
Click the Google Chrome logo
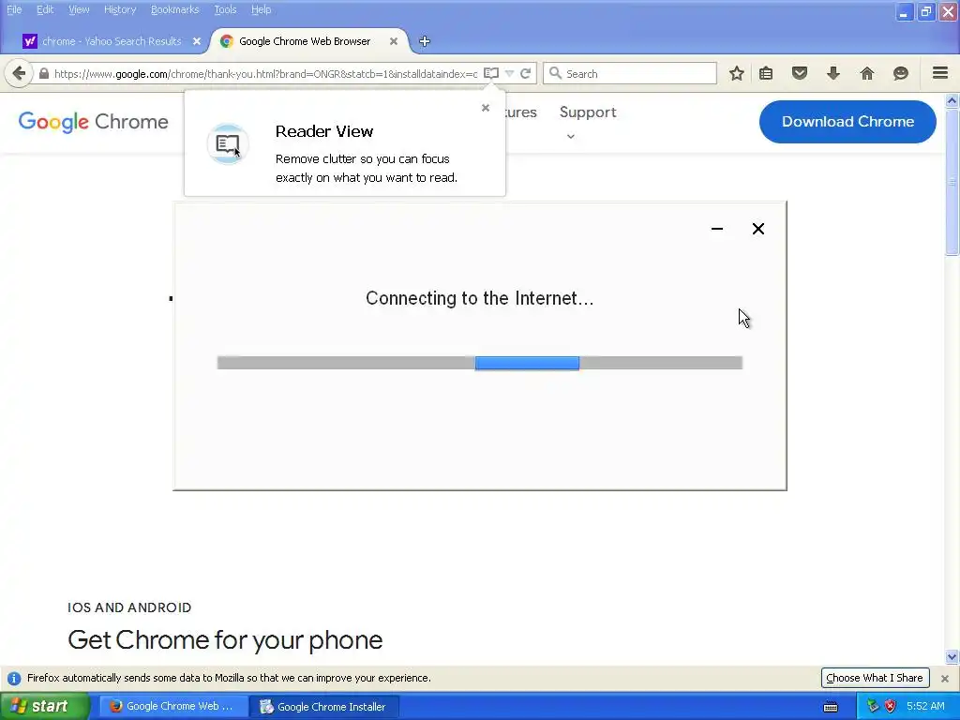pyautogui.click(x=93, y=121)
